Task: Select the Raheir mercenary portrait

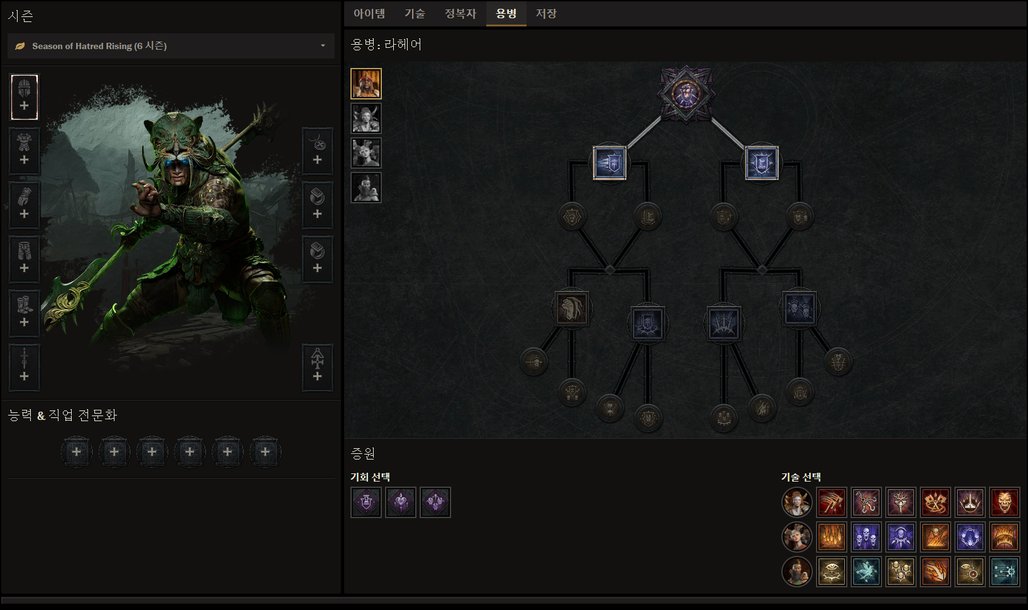Action: pyautogui.click(x=366, y=84)
